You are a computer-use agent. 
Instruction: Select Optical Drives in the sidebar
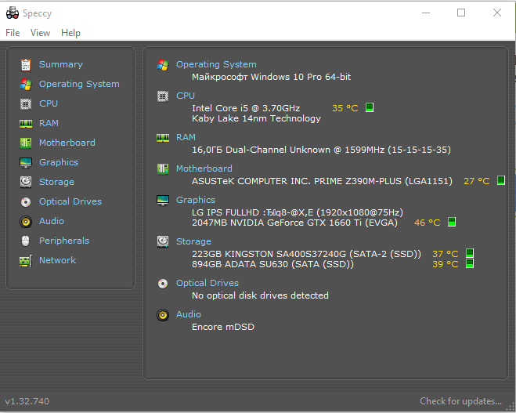(70, 201)
